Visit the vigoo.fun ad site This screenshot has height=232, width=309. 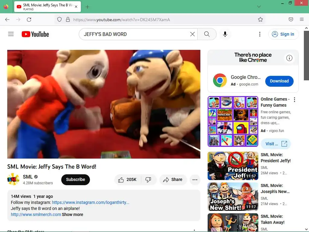(x=276, y=143)
